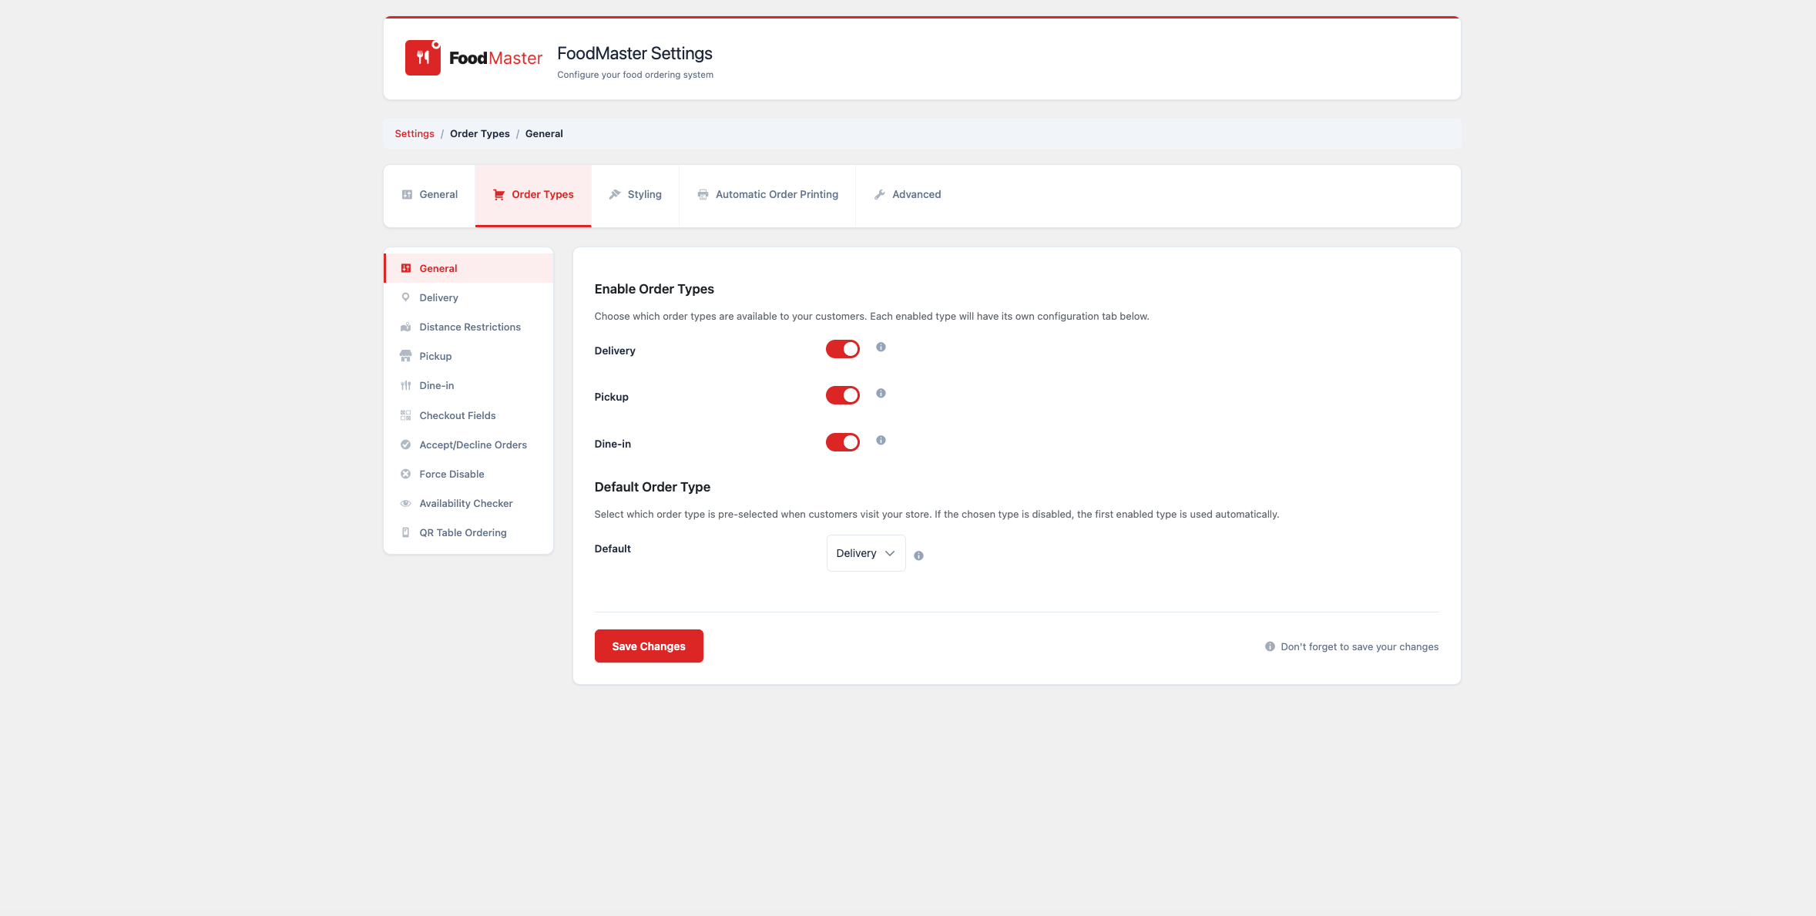Click the info icon beside Default dropdown
1816x916 pixels.
[x=918, y=555]
